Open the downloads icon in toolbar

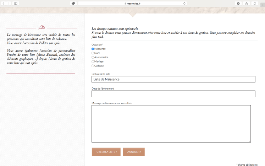(x=238, y=3)
